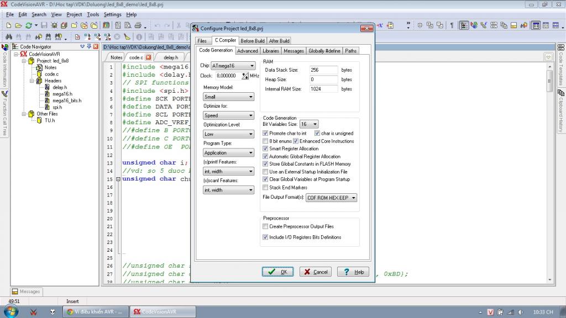Click the binoculars Find icon
566x318 pixels.
[9, 37]
